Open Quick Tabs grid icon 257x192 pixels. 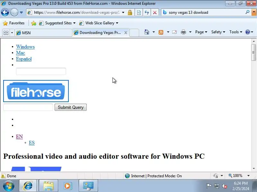pyautogui.click(x=6, y=33)
